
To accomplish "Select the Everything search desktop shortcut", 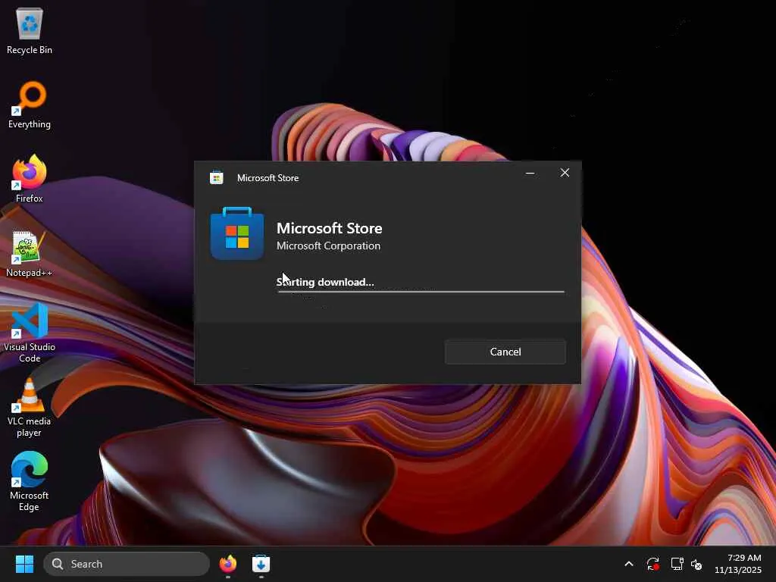I will [30, 105].
